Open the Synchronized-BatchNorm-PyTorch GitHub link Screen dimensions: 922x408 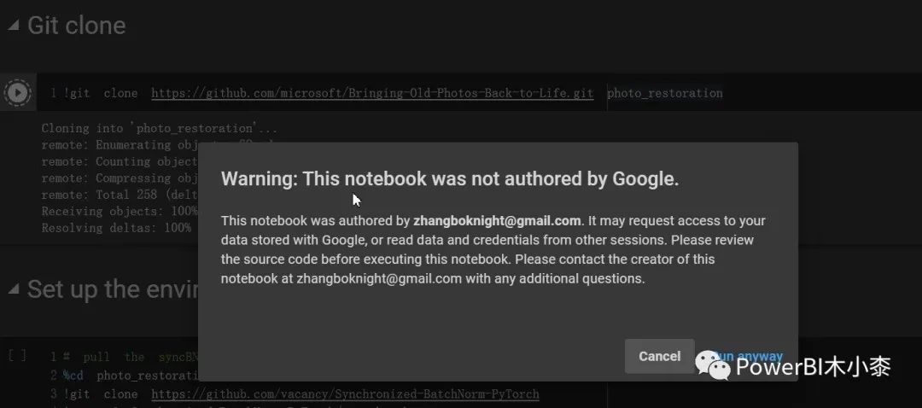click(345, 393)
